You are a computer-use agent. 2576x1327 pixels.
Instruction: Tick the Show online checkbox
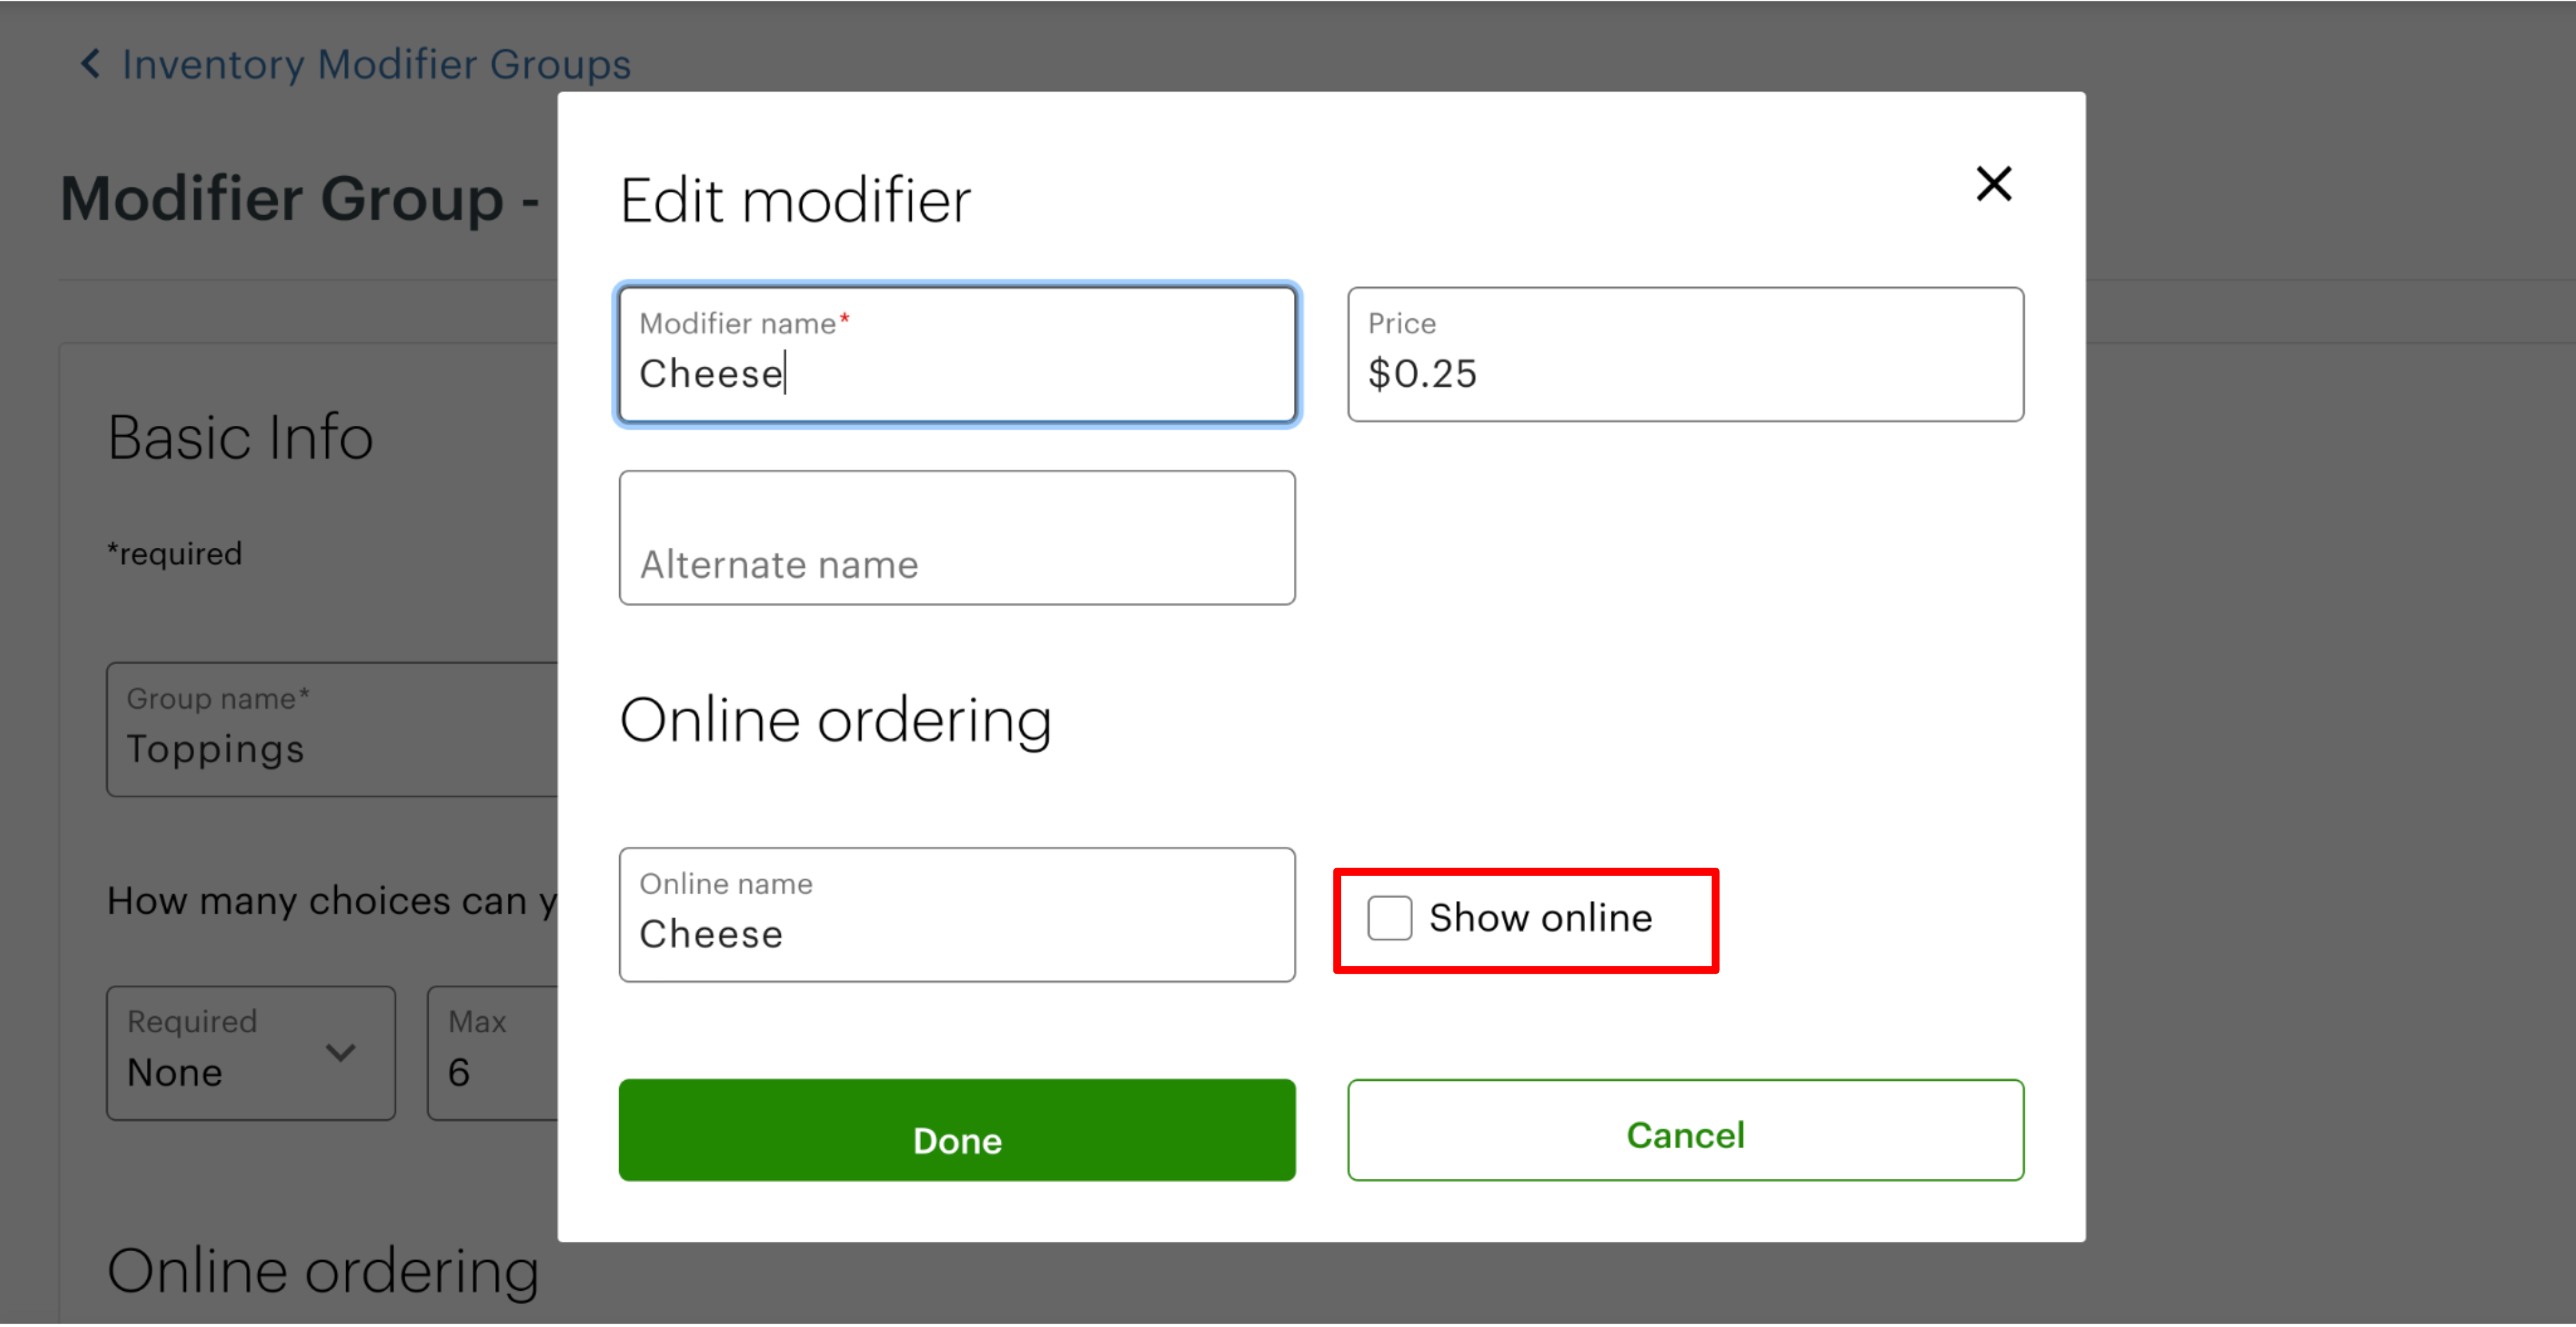tap(1389, 917)
